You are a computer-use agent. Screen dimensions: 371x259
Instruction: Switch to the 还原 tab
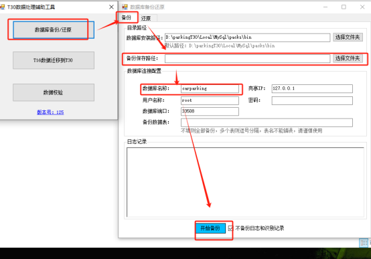point(146,18)
